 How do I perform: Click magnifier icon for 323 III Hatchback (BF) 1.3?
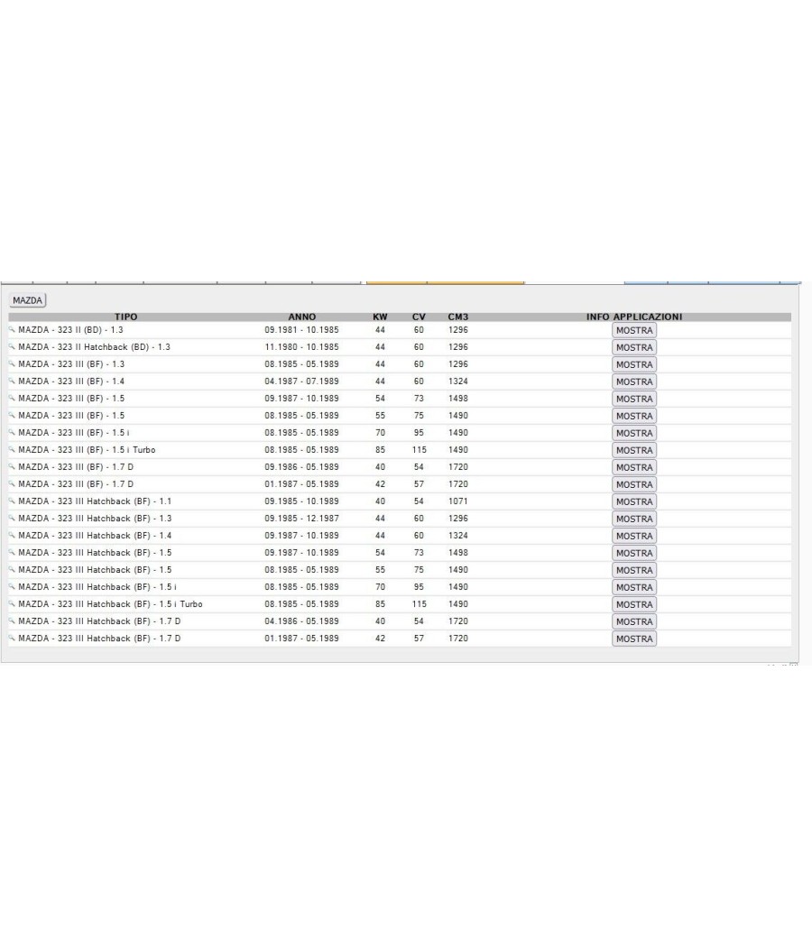[x=12, y=519]
